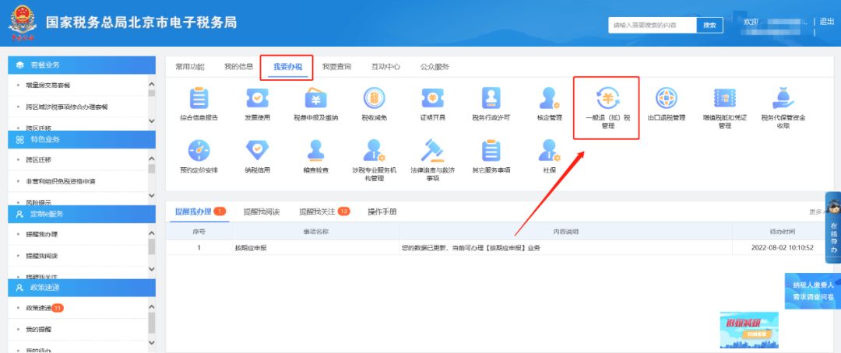Open 纳税信用 icon
Image resolution: width=841 pixels, height=353 pixels.
pos(258,151)
